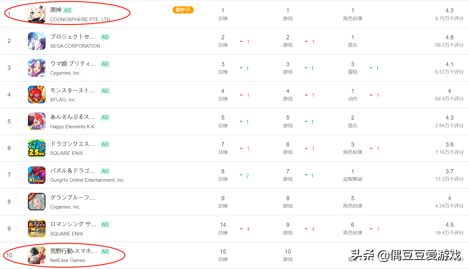Click publisher GungHo Online Entertainment, Inc.
This screenshot has height=269, width=469.
coord(88,180)
